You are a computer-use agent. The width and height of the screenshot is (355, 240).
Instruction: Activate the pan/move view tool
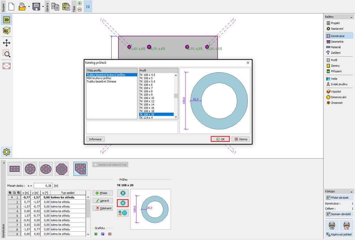click(x=7, y=43)
